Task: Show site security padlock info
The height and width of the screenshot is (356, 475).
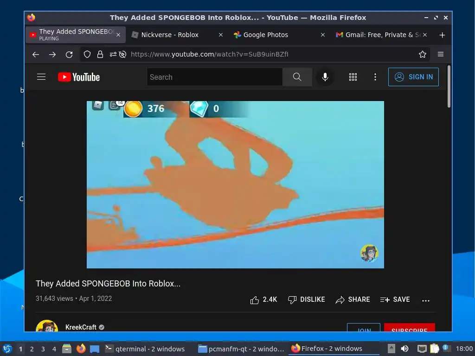Action: [x=100, y=55]
